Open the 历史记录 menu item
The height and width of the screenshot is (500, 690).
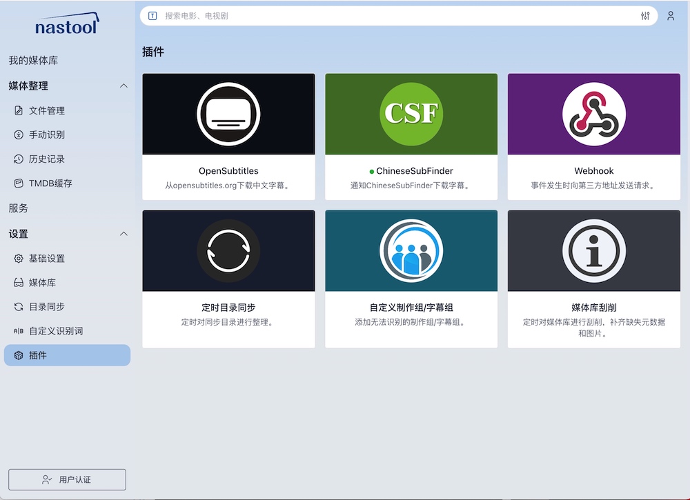(x=47, y=159)
